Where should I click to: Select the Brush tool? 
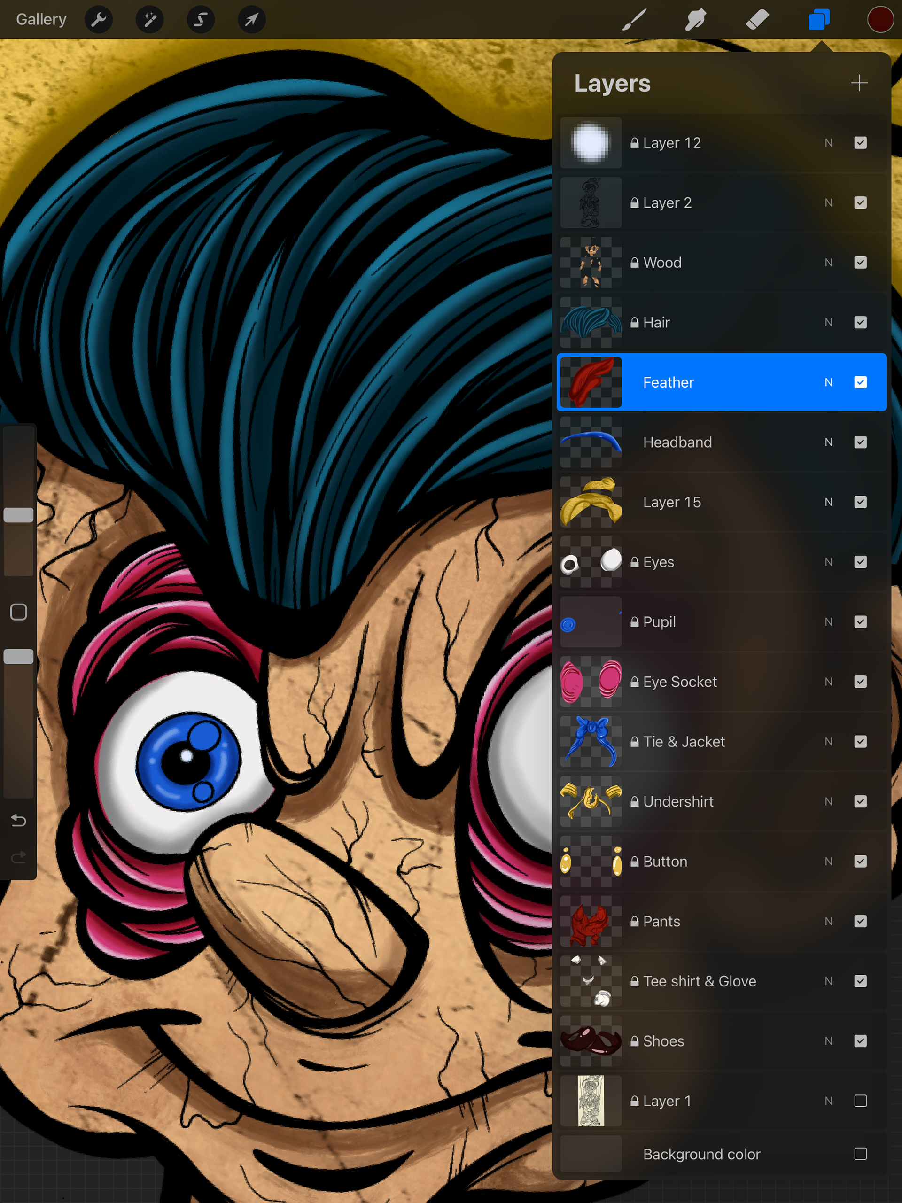634,20
